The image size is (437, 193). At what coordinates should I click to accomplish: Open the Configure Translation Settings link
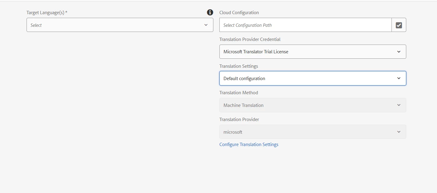[x=249, y=145]
